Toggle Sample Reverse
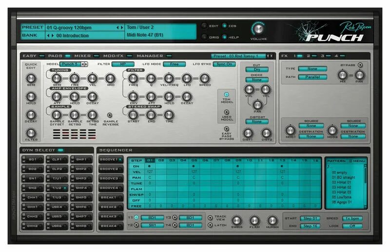390x252 pixels. 109,115
